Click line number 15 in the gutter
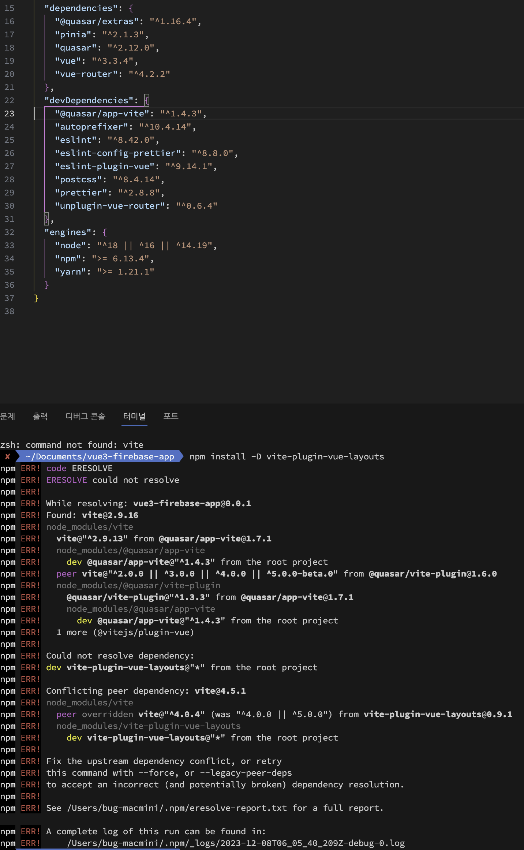 (10, 8)
